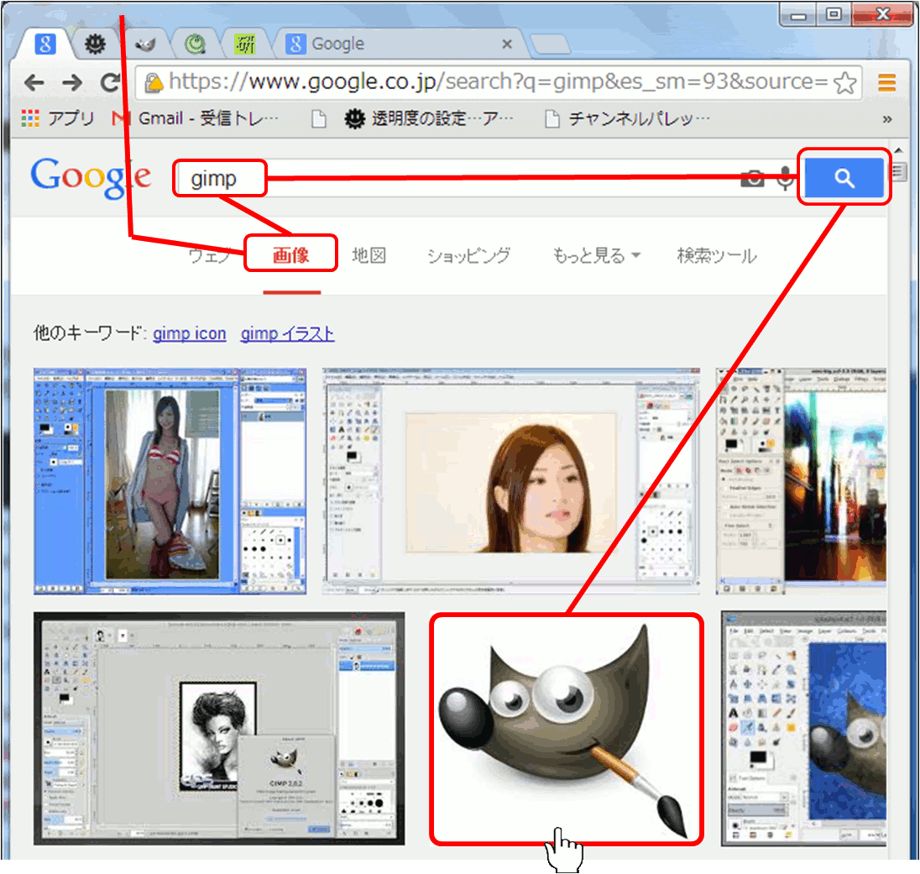Select the ショッピング tab
The width and height of the screenshot is (920, 874).
point(468,256)
